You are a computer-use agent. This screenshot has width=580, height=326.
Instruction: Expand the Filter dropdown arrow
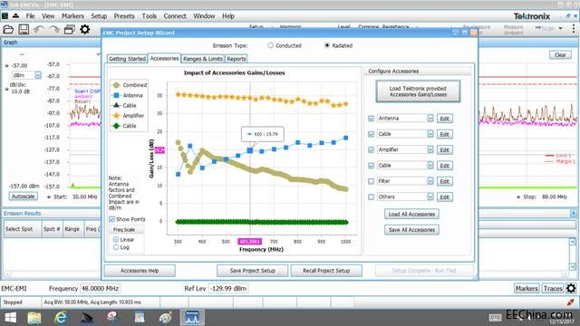coord(430,181)
